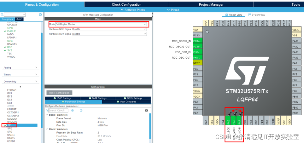The height and width of the screenshot is (143, 304).
Task: Select LPUART1 in the peripheral list
Action: [x=12, y=109]
